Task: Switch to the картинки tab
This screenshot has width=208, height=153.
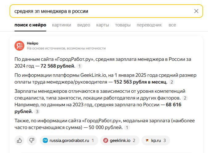Action: coord(62,25)
